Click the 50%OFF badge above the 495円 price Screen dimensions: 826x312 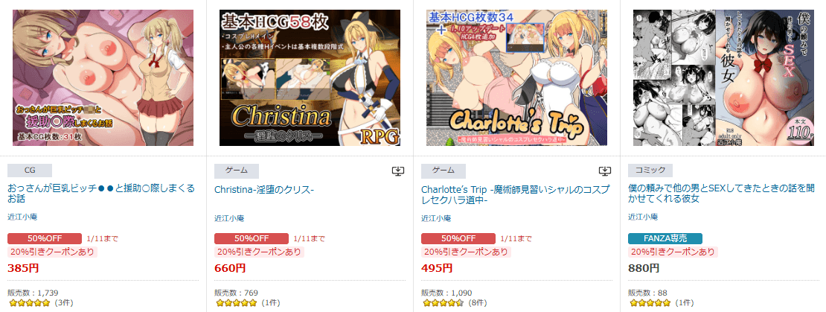point(458,239)
